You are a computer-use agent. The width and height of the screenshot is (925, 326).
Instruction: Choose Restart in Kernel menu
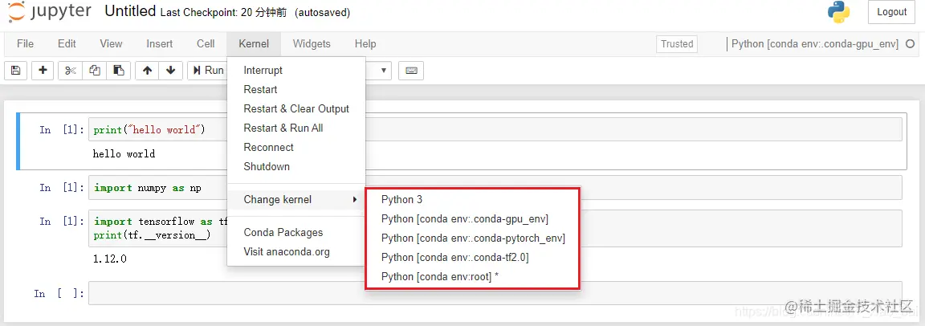[x=296, y=90]
